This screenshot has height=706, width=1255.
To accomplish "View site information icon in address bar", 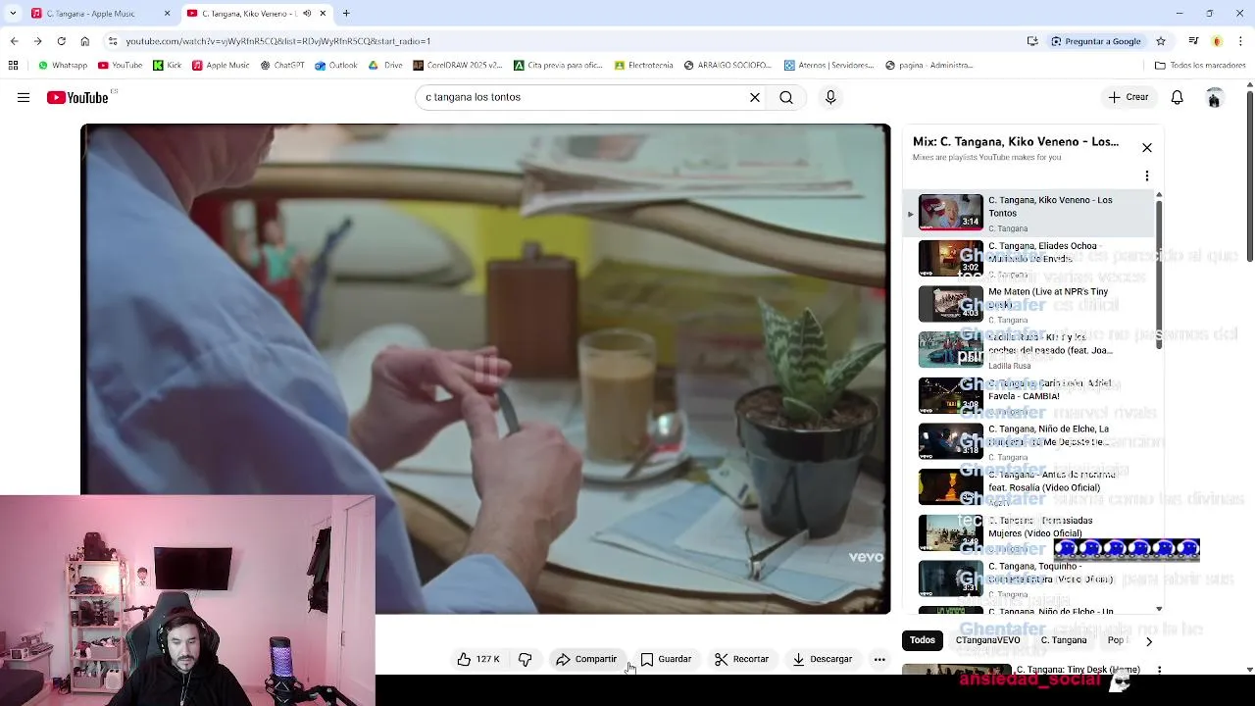I will 113,41.
